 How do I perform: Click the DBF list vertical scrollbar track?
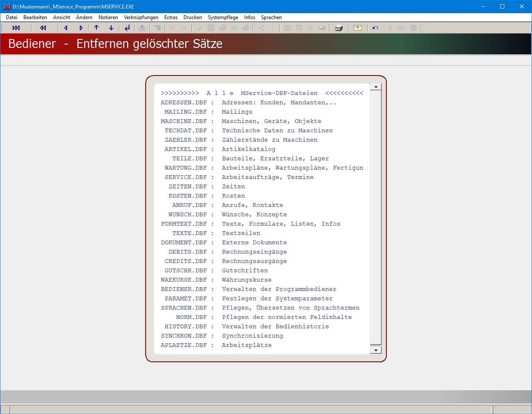click(x=376, y=218)
